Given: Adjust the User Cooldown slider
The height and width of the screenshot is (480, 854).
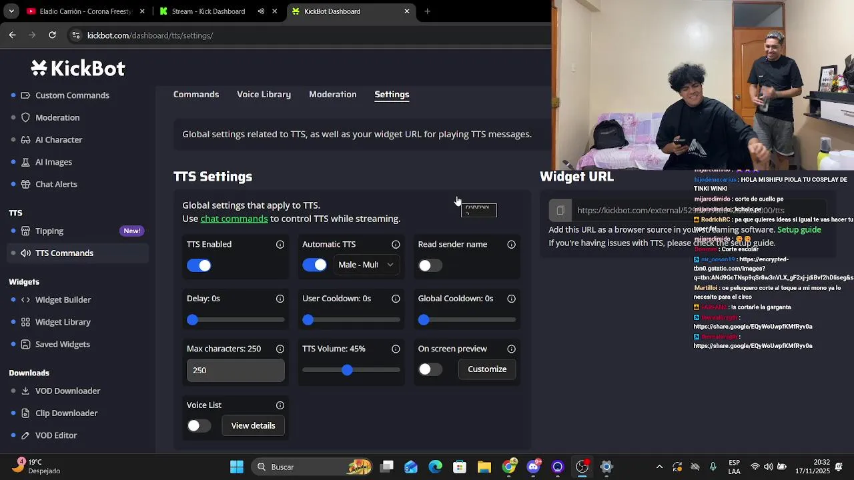Looking at the screenshot, I should 351,320.
